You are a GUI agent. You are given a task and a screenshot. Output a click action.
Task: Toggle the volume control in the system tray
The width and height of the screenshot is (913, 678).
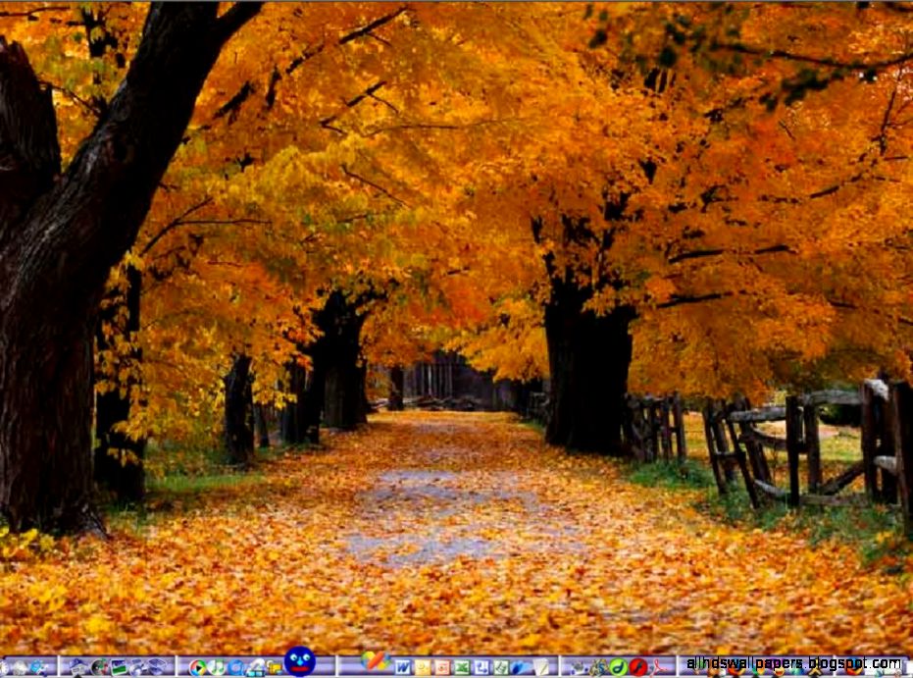(578, 665)
